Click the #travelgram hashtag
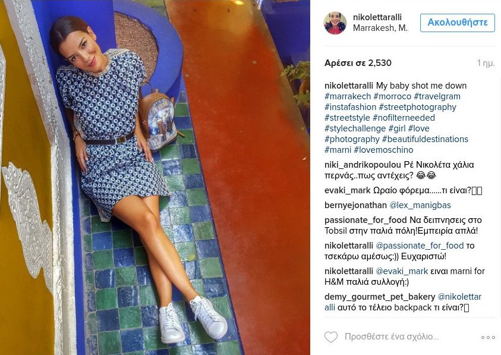The image size is (501, 355). [437, 96]
